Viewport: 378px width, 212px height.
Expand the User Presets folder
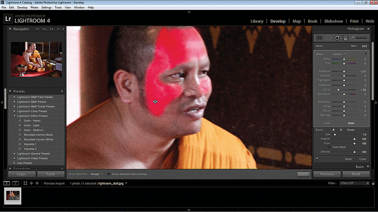click(14, 163)
